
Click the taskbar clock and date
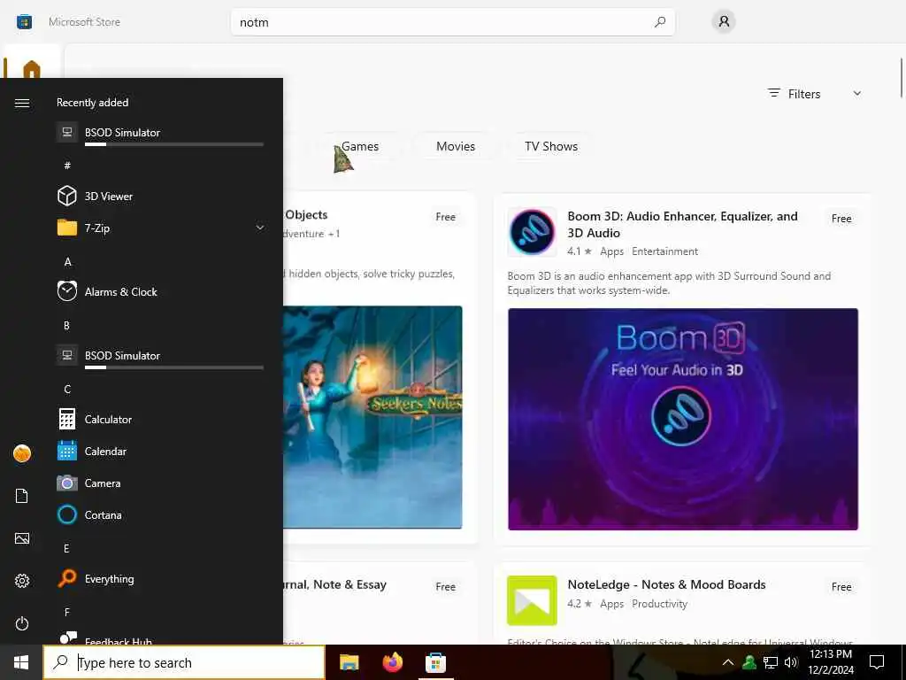coord(830,662)
